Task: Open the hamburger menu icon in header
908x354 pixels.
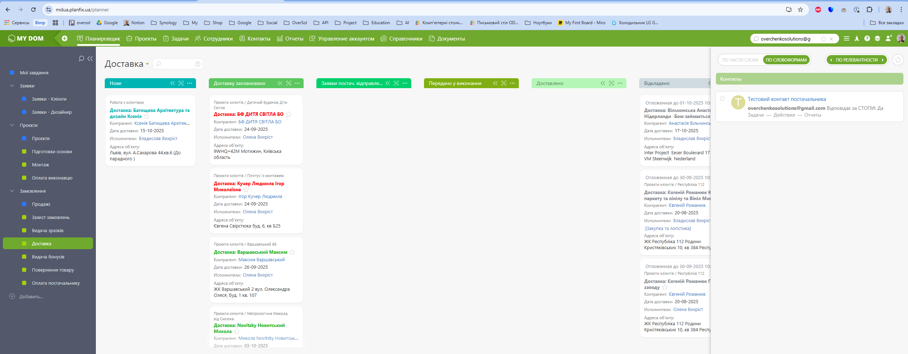Action: [847, 38]
